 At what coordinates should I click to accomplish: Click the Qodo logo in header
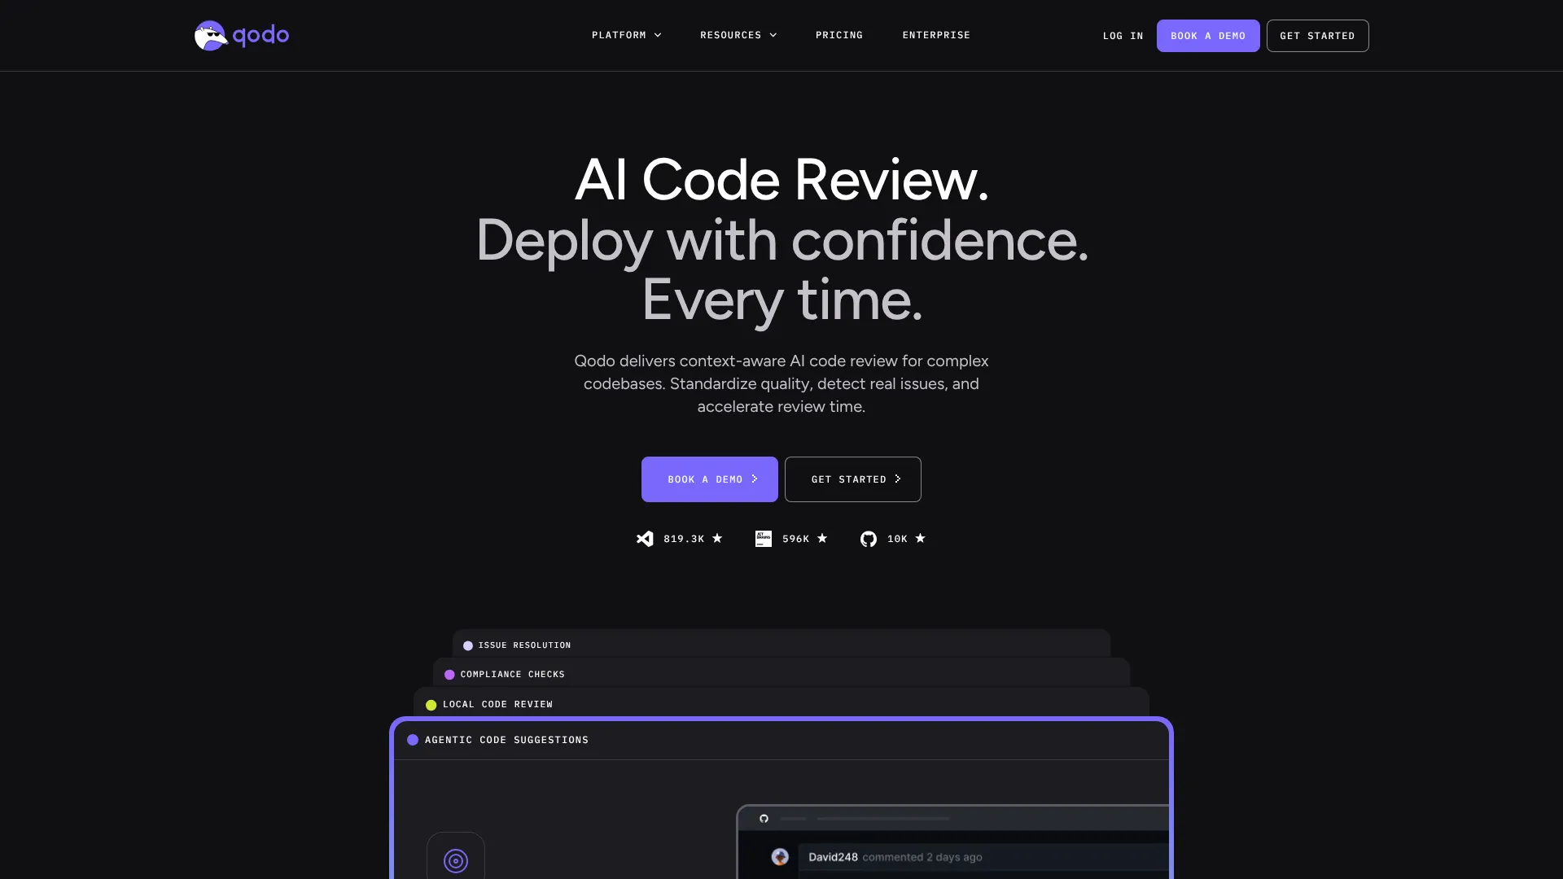click(242, 35)
